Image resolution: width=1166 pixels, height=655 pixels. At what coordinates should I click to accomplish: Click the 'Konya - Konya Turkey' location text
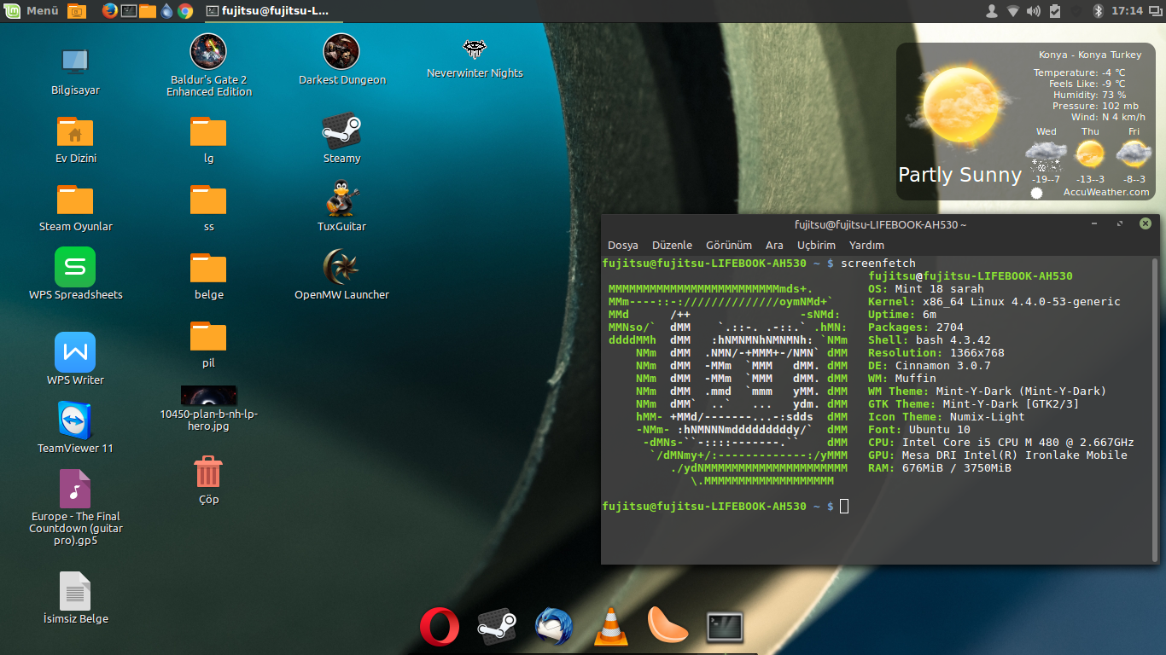[1090, 55]
